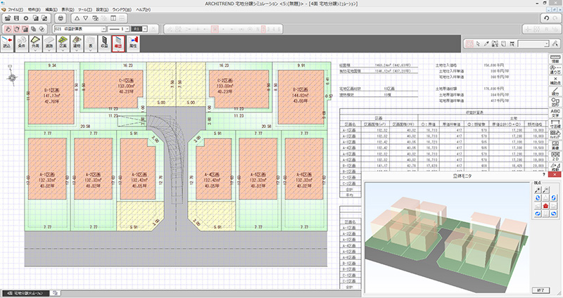Screen dimensions: 563x298
Task: Open the 設定(S) menu
Action: click(102, 10)
